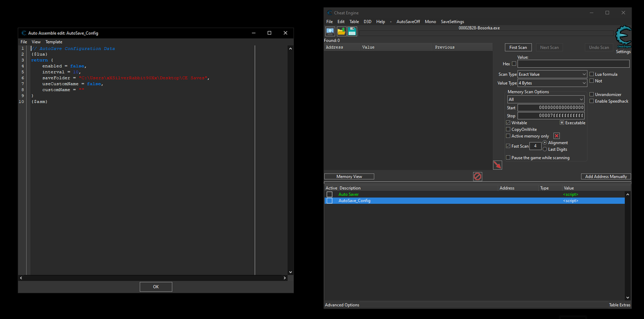Toggle the Not checkbox
The height and width of the screenshot is (319, 644).
592,81
